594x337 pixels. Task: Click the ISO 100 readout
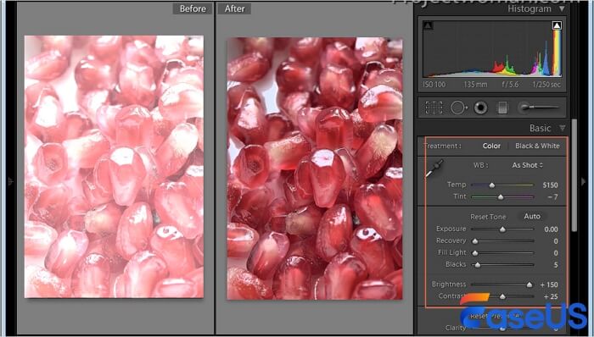click(434, 85)
